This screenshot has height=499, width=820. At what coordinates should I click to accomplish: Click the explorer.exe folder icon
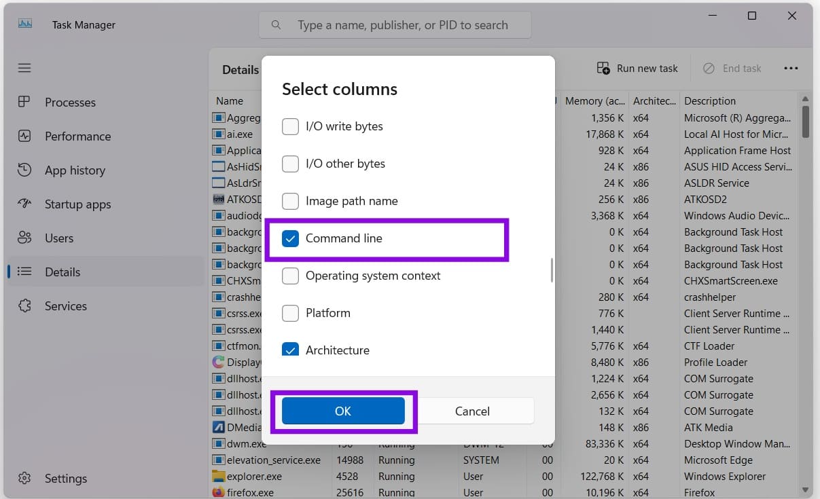click(218, 477)
